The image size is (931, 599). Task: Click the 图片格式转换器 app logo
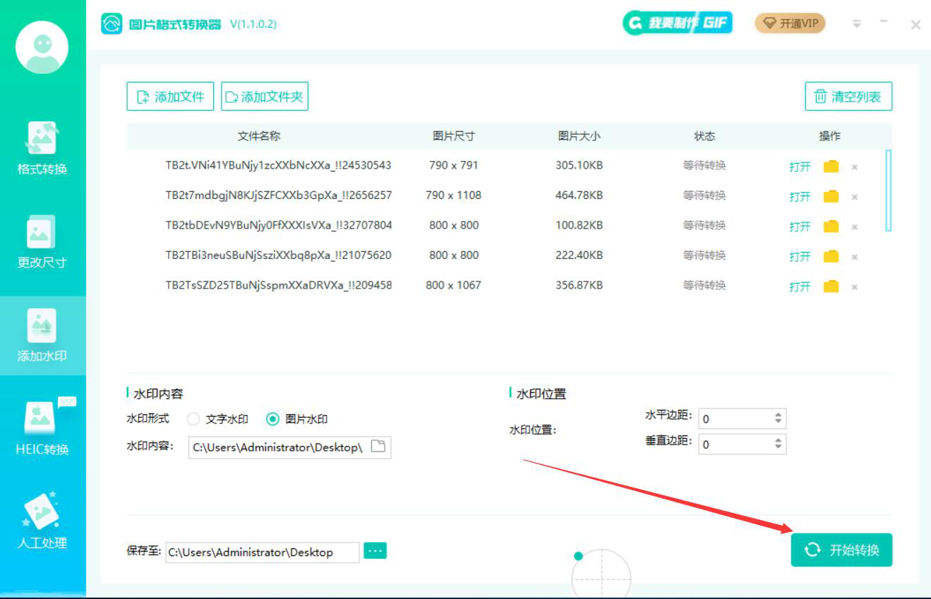tap(112, 24)
